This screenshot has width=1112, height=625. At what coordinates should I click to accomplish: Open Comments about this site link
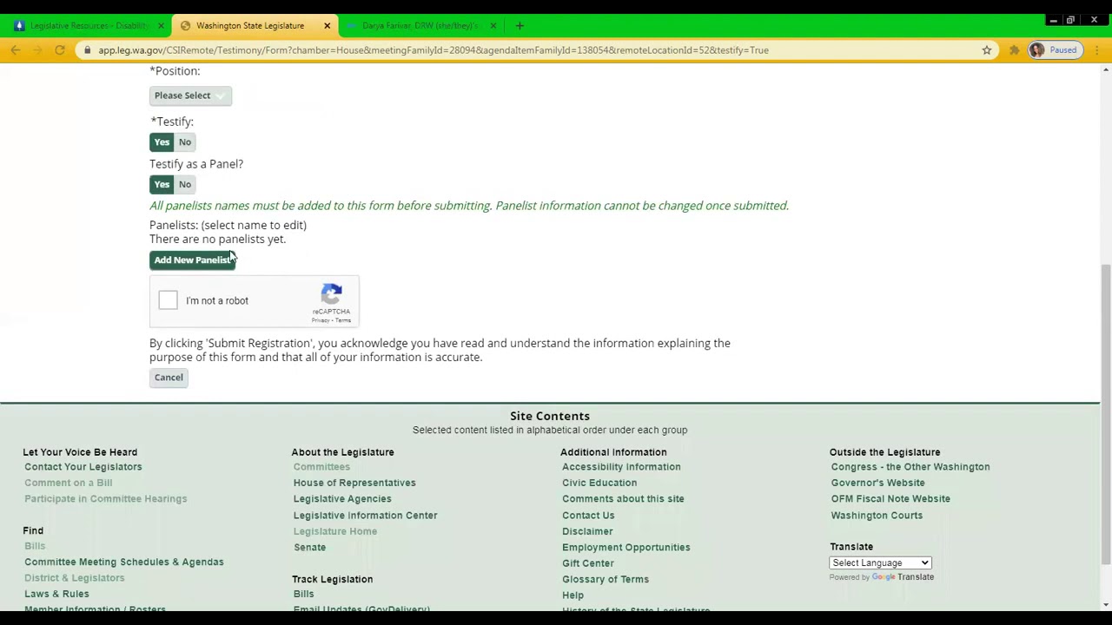[x=623, y=498]
